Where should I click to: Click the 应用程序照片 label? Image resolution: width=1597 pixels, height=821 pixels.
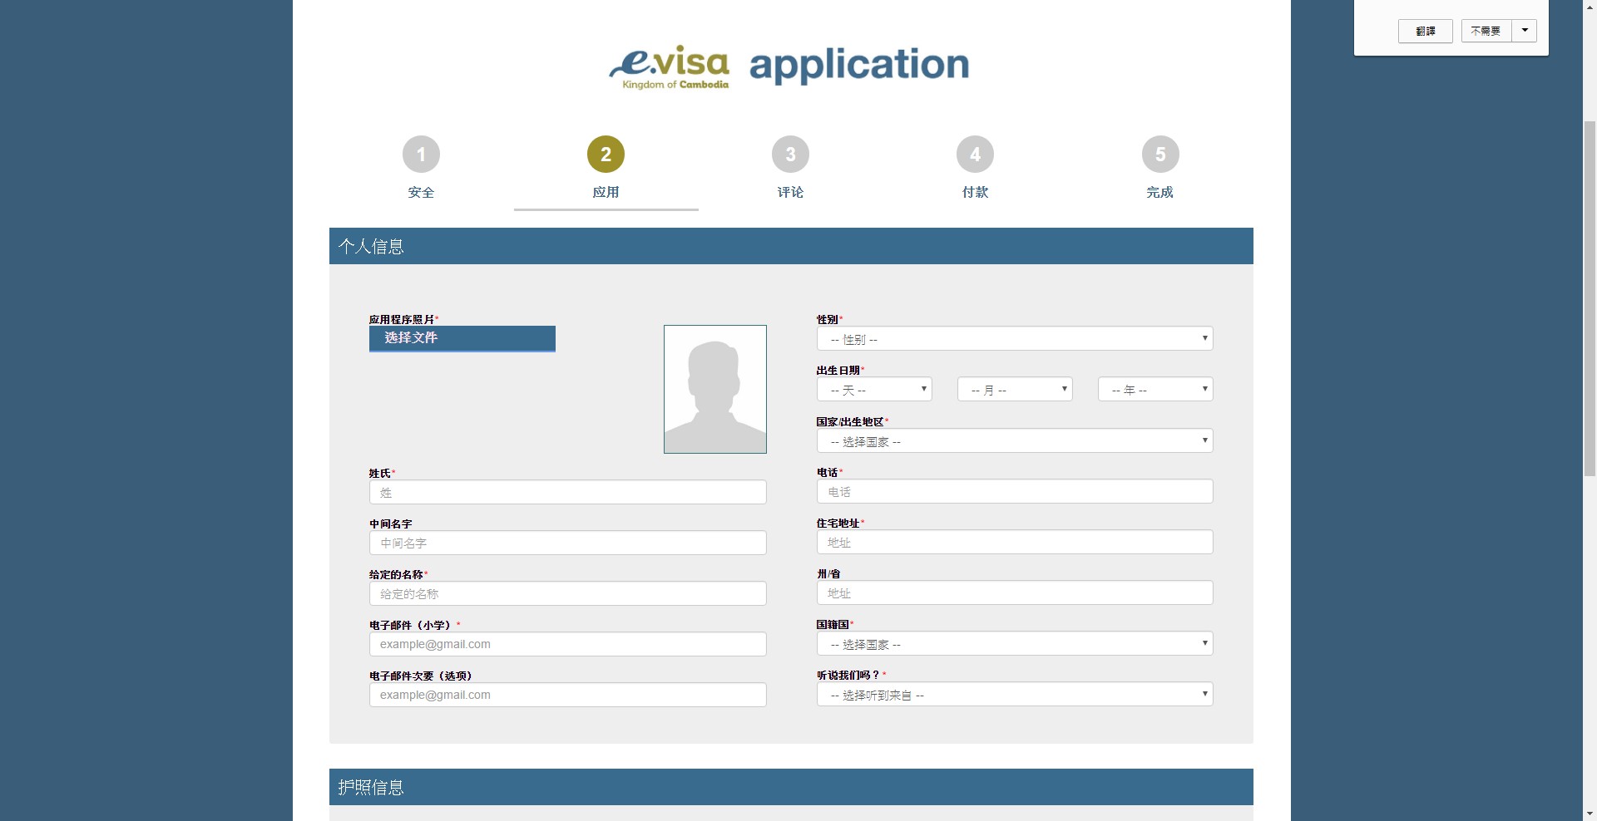402,319
